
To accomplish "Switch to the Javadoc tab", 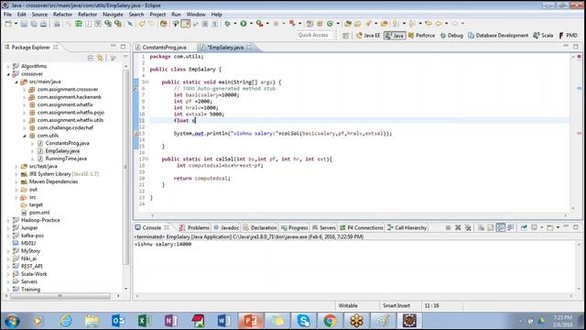I will point(226,227).
